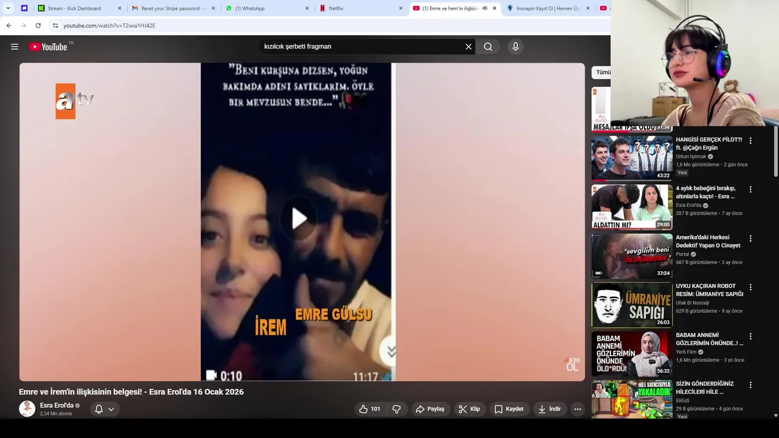This screenshot has height=438, width=779.
Task: Open options menu for 4 aylık bebeğini video
Action: (x=750, y=189)
